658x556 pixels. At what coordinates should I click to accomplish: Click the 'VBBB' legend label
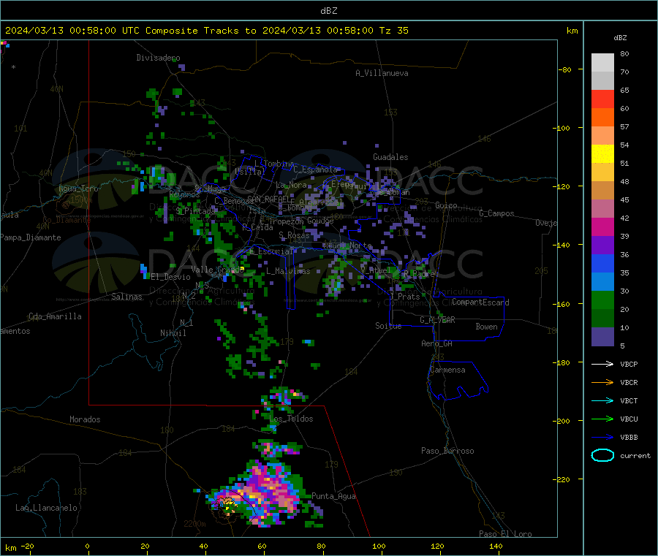(629, 438)
